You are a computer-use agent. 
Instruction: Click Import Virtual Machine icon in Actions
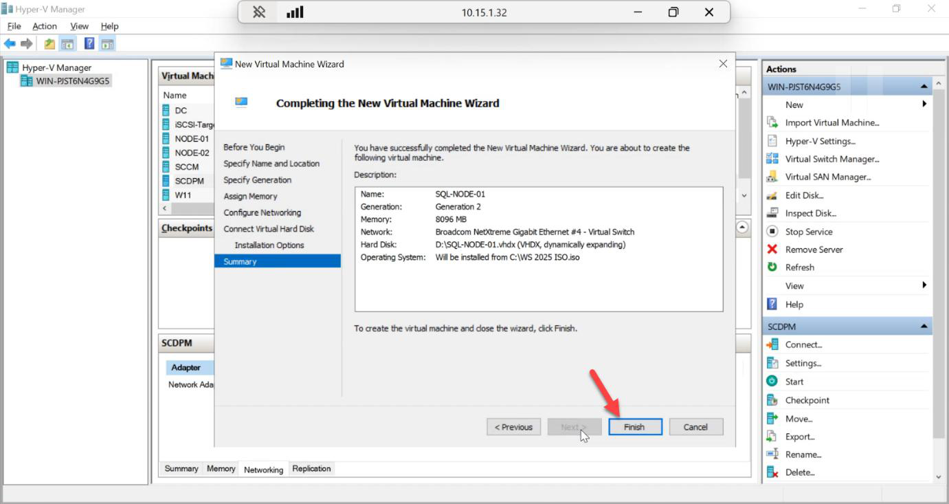[x=772, y=122]
